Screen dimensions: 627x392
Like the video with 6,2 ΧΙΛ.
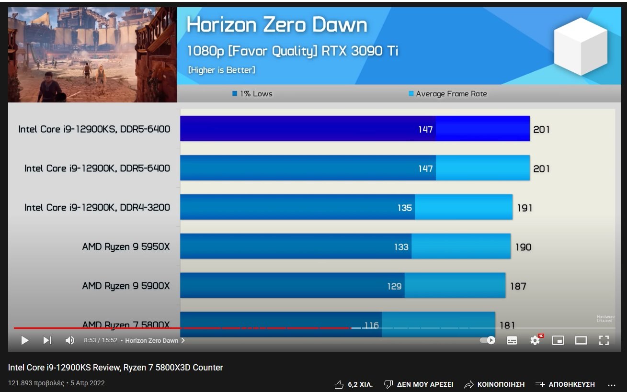click(353, 384)
